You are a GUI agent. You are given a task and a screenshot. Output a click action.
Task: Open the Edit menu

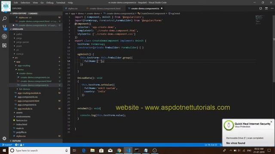point(16,3)
